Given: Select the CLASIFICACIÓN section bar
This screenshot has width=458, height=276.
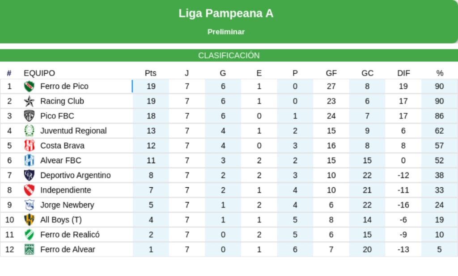Looking at the screenshot, I should (x=229, y=56).
